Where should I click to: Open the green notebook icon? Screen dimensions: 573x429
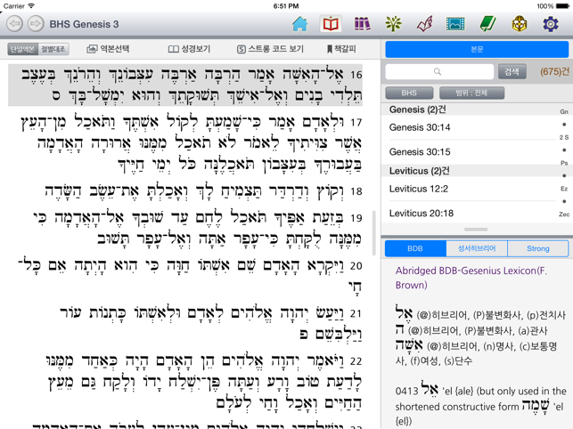[x=487, y=24]
